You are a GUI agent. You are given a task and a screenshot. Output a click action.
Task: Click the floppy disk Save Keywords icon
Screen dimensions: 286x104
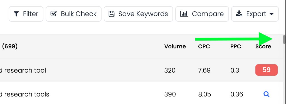pos(111,14)
